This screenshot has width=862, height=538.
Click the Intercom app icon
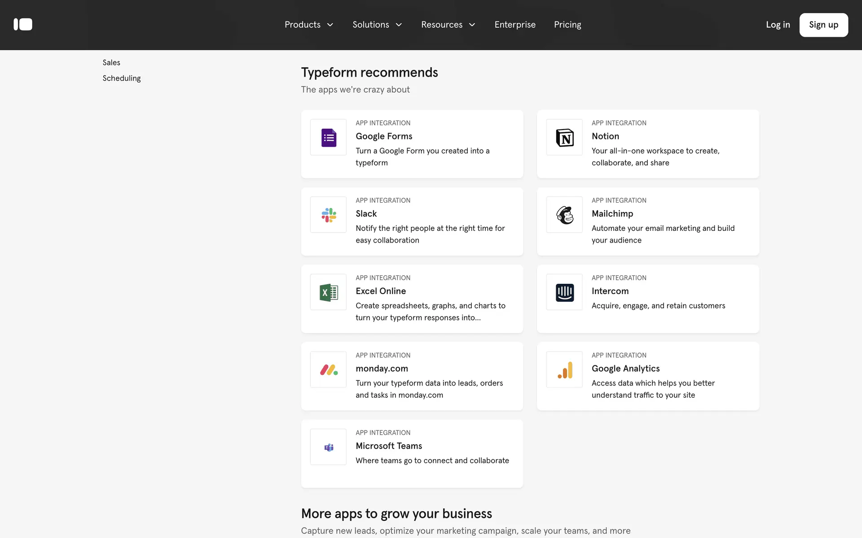564,292
